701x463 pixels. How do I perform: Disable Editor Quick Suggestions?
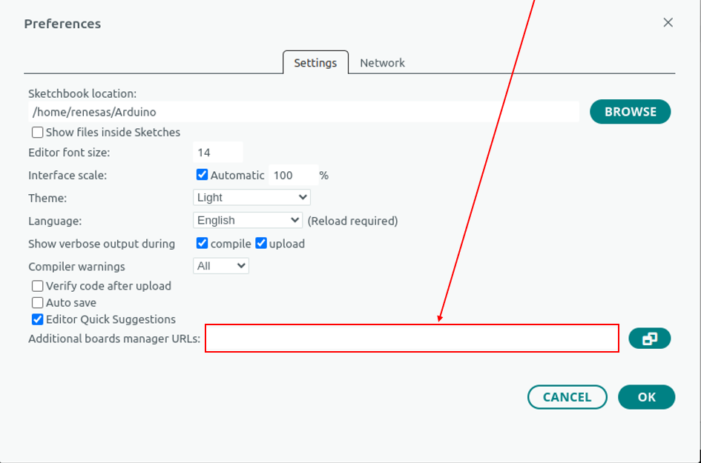point(37,320)
